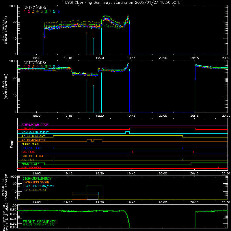
Task: Click the FRONTS_OFF flag label
Action: pyautogui.click(x=30, y=164)
